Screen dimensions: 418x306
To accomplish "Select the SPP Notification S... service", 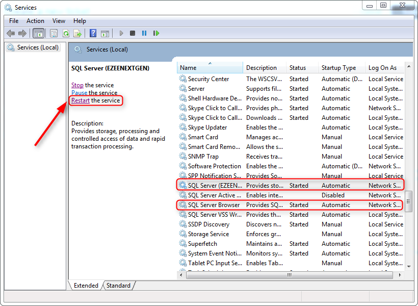I will [214, 176].
